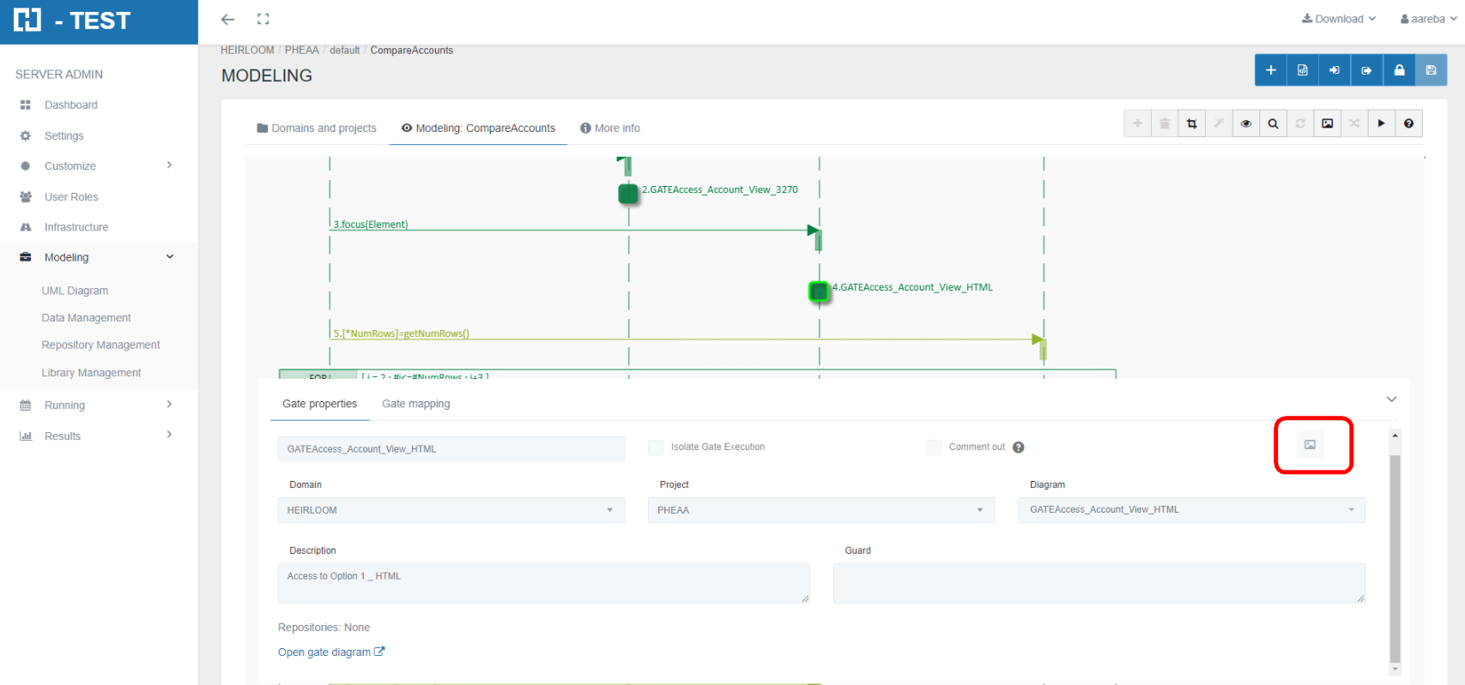
Task: Switch to the Gate mapping tab
Action: pyautogui.click(x=415, y=404)
